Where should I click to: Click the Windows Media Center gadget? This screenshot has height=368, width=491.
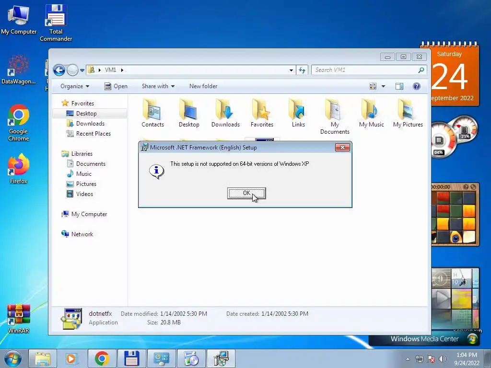[x=425, y=339]
